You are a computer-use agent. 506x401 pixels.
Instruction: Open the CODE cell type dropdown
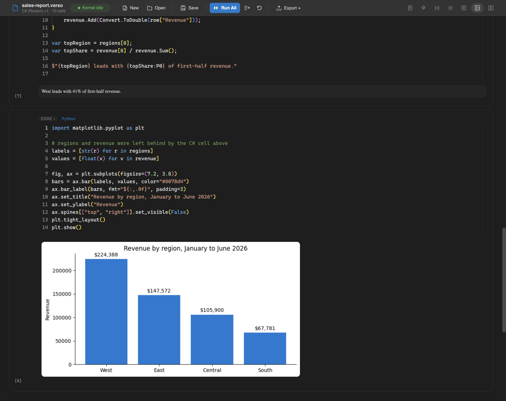48,119
